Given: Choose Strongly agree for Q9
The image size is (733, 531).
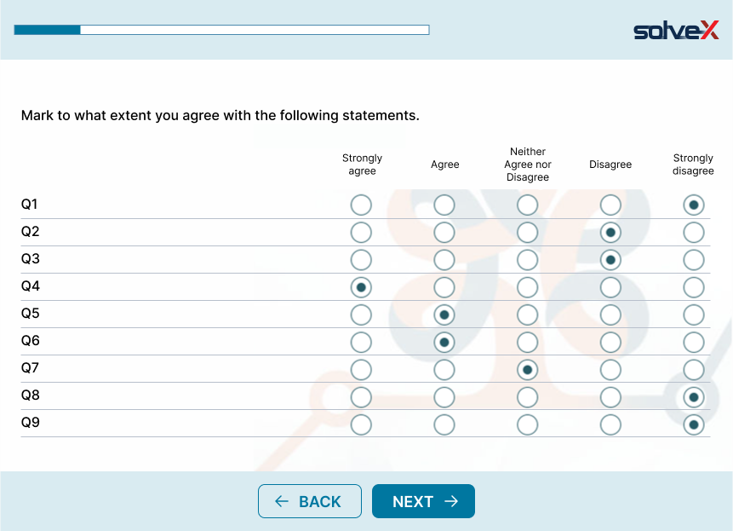Looking at the screenshot, I should point(361,424).
